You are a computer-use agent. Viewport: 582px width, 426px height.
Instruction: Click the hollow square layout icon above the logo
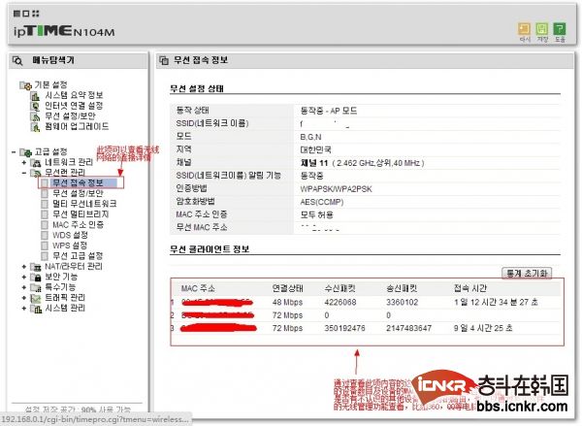coord(26,14)
